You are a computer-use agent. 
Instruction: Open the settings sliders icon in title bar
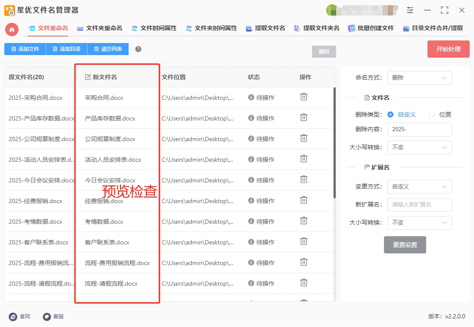pos(410,10)
